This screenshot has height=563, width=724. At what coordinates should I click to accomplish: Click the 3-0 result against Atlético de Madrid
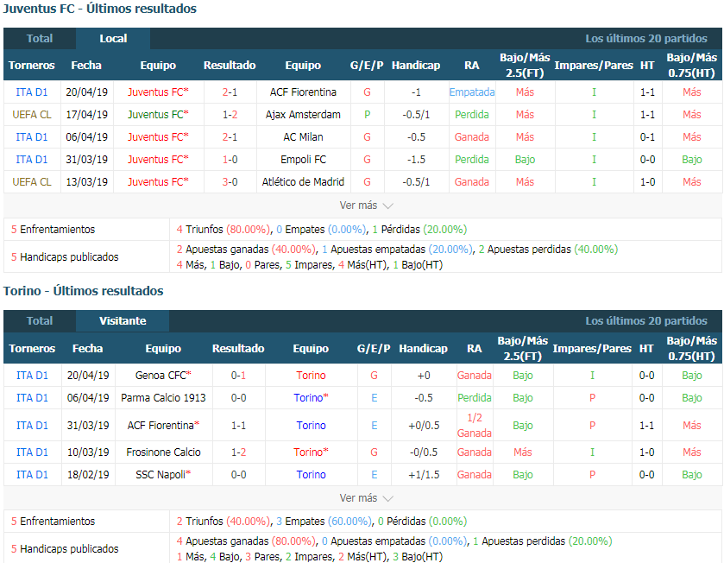[x=230, y=182]
